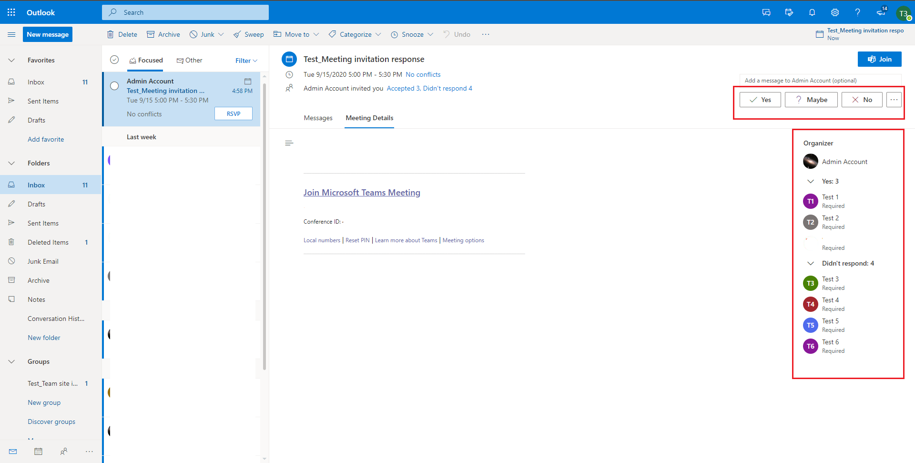Open the app launcher waffle icon

tap(11, 12)
